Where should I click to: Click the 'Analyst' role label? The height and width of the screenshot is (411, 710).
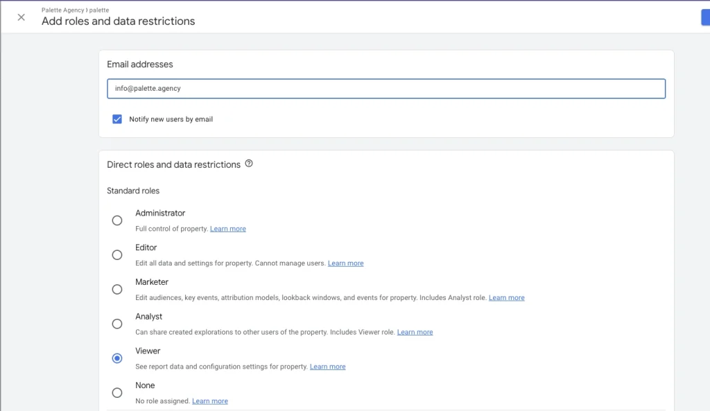tap(148, 317)
